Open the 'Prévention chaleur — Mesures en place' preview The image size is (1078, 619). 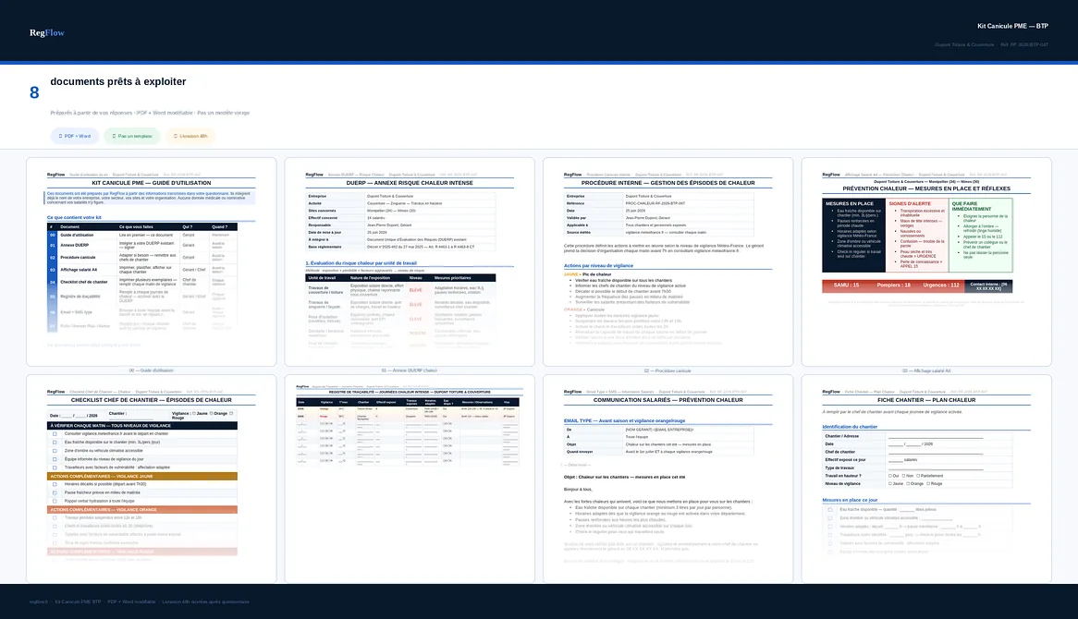pyautogui.click(x=926, y=261)
